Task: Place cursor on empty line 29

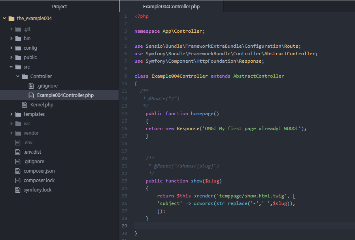Action: (x=237, y=226)
